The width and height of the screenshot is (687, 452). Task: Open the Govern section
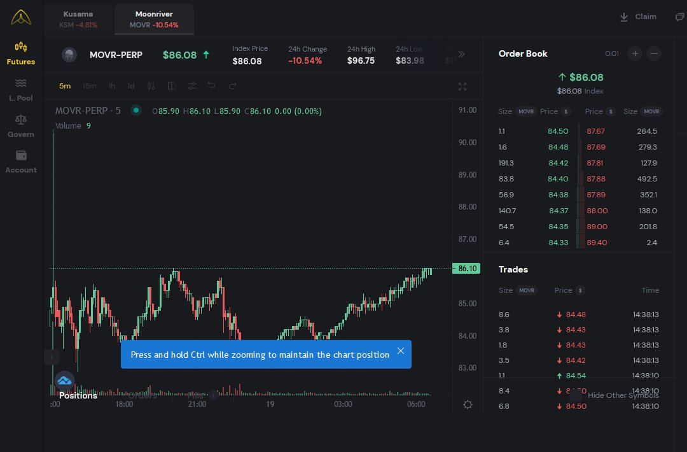click(20, 126)
